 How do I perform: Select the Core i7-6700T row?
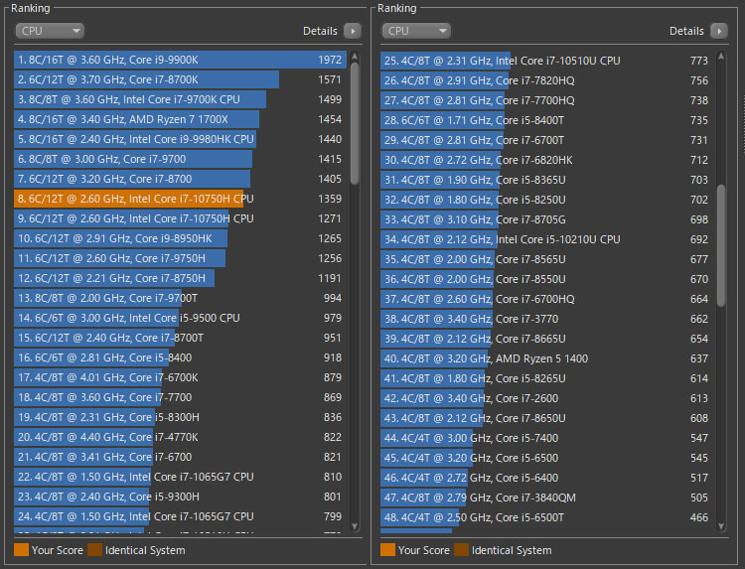point(547,140)
